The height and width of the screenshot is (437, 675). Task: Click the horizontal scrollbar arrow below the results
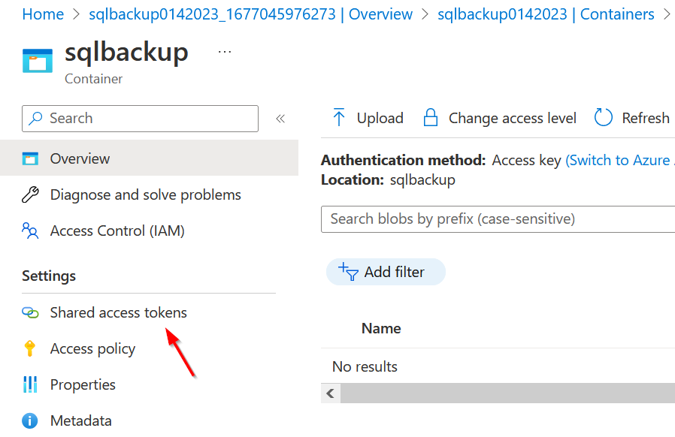pos(330,393)
